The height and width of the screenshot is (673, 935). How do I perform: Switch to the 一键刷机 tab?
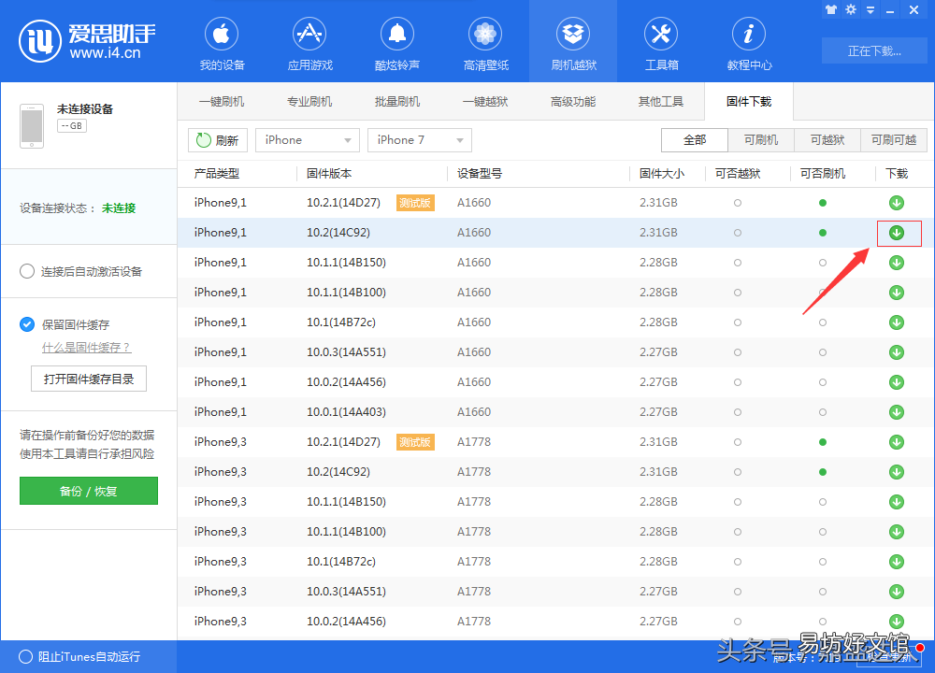pyautogui.click(x=222, y=101)
